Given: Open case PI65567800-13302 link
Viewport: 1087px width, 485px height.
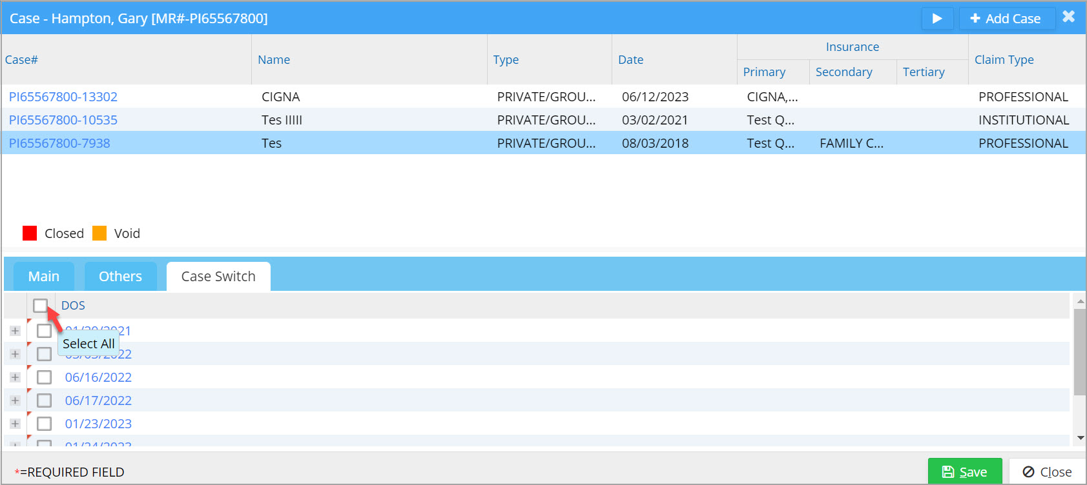Looking at the screenshot, I should [x=63, y=97].
